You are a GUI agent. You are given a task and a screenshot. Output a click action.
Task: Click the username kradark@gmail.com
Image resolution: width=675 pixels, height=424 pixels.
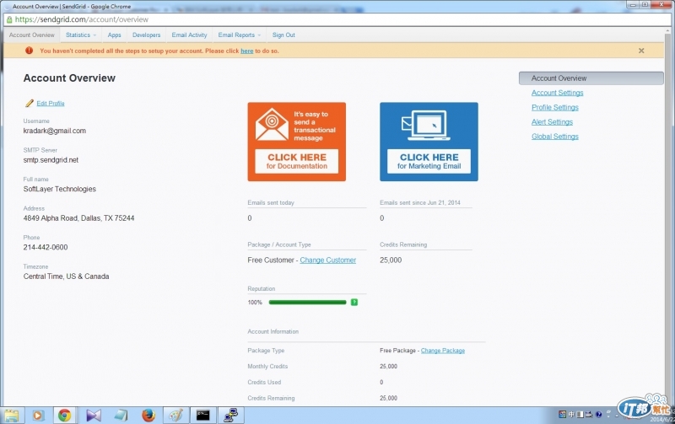(x=55, y=131)
